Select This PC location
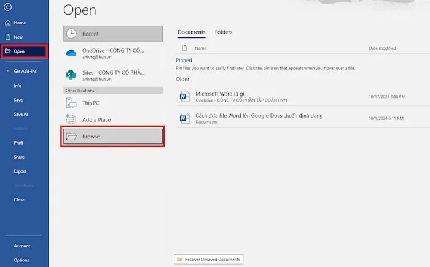This screenshot has width=430, height=267. (x=113, y=103)
